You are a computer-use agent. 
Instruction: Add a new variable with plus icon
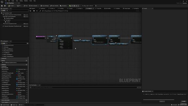click(26, 65)
